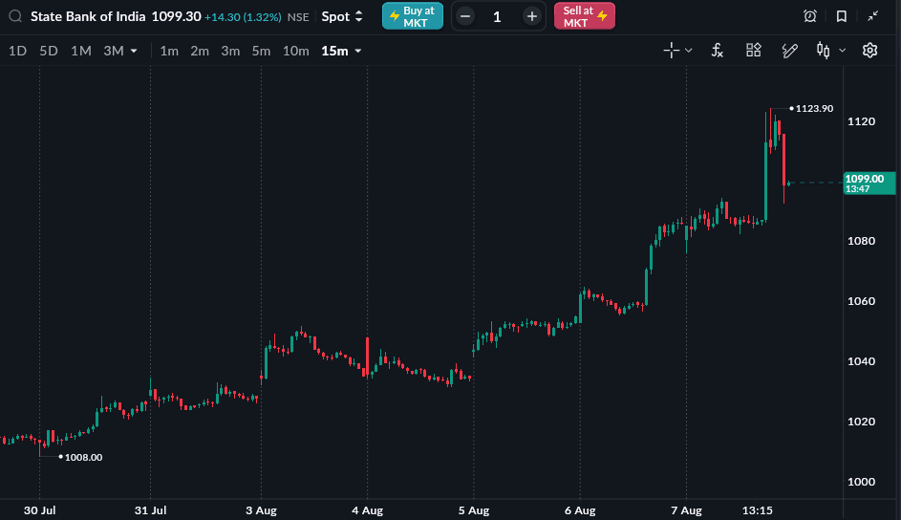Click the 3 Aug date label
901x520 pixels.
tap(262, 510)
